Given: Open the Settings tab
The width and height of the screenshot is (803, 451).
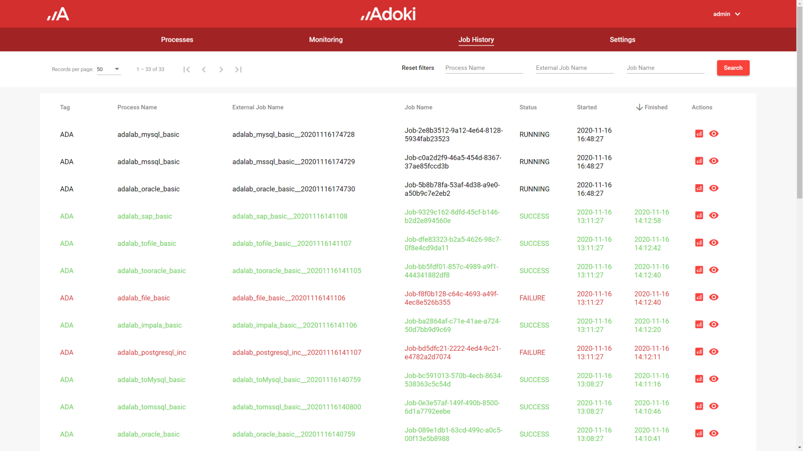Looking at the screenshot, I should 622,39.
